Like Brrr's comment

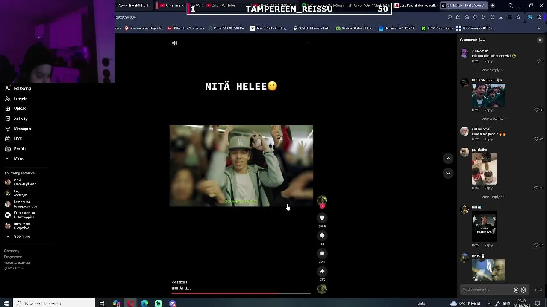(x=536, y=245)
